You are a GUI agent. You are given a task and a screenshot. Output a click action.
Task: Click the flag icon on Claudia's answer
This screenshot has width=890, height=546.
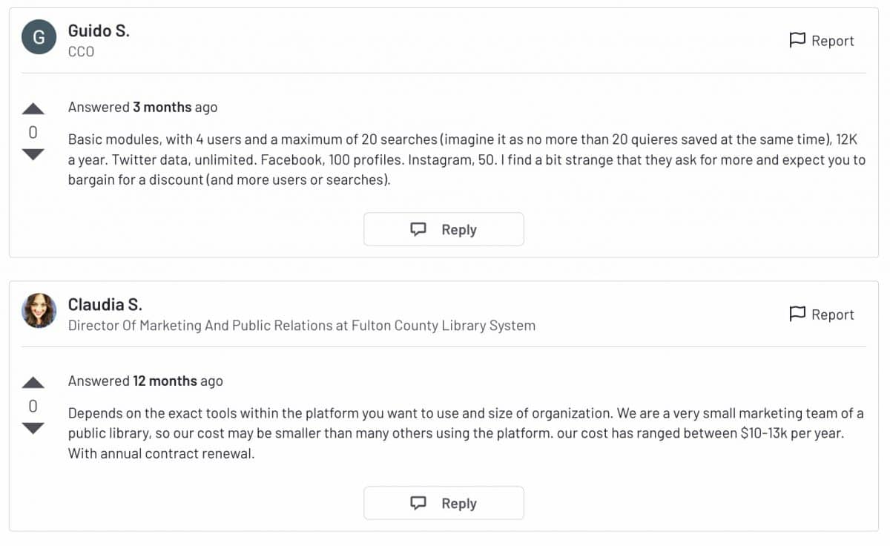click(x=797, y=314)
